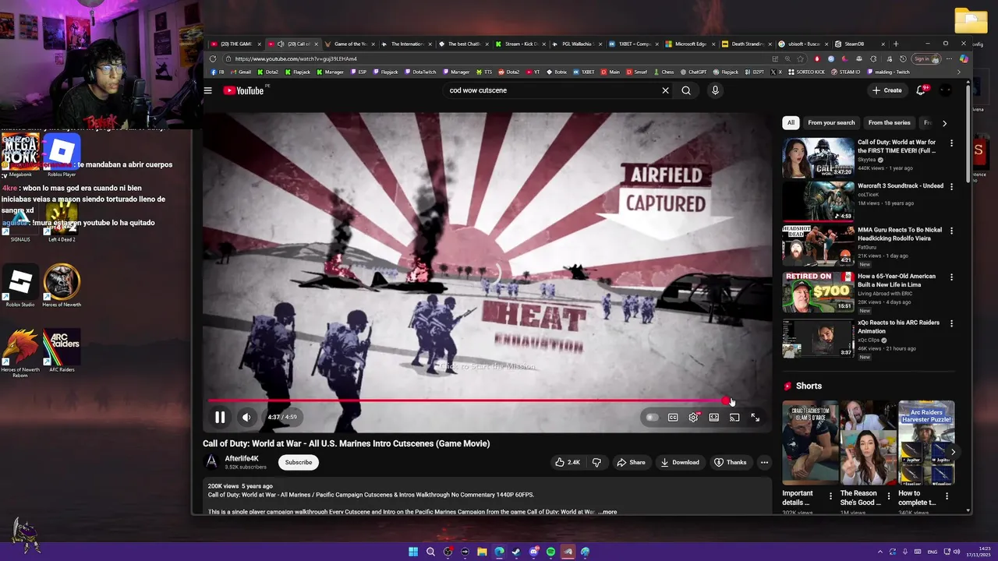Open more actions menu beside Thanks
Screen dimensions: 998x561
pyautogui.click(x=764, y=462)
